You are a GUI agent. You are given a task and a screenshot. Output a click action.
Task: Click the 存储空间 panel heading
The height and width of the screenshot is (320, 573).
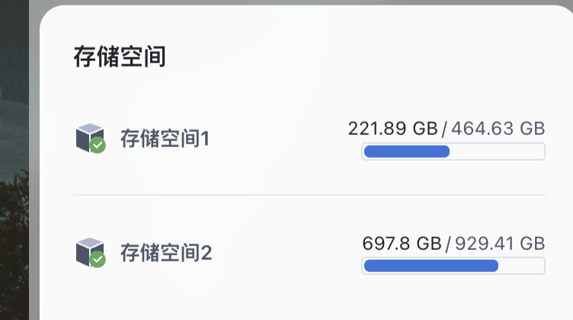tap(120, 56)
